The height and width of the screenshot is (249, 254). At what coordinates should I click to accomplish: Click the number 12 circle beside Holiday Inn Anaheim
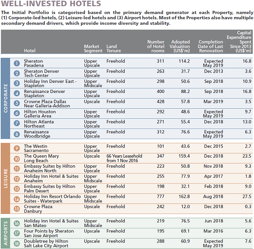click(x=17, y=179)
